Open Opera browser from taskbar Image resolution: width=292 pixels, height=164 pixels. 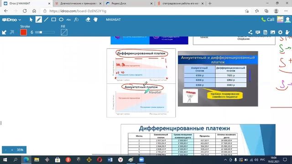(99, 160)
